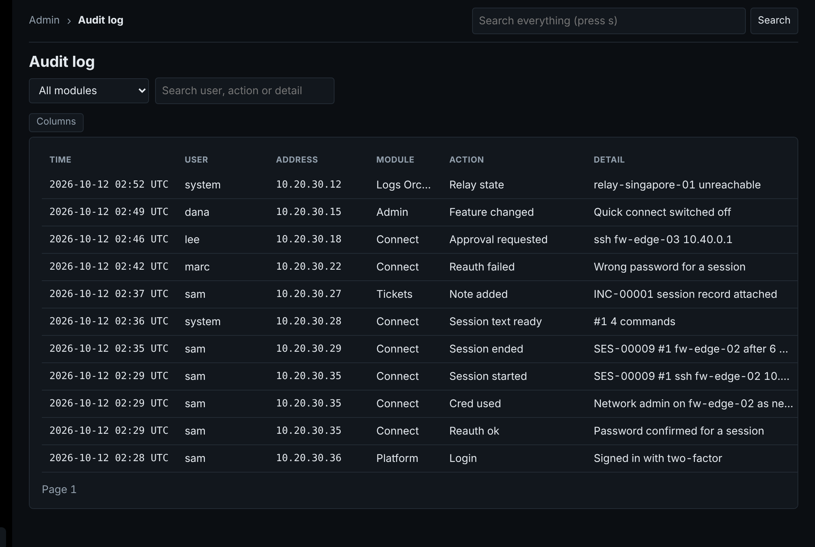Click the DETAIL column header
Viewport: 815px width, 547px height.
pos(609,160)
